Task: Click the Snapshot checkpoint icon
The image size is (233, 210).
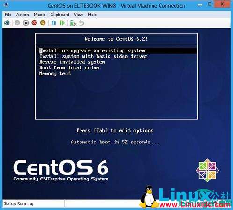Action: tap(73, 23)
